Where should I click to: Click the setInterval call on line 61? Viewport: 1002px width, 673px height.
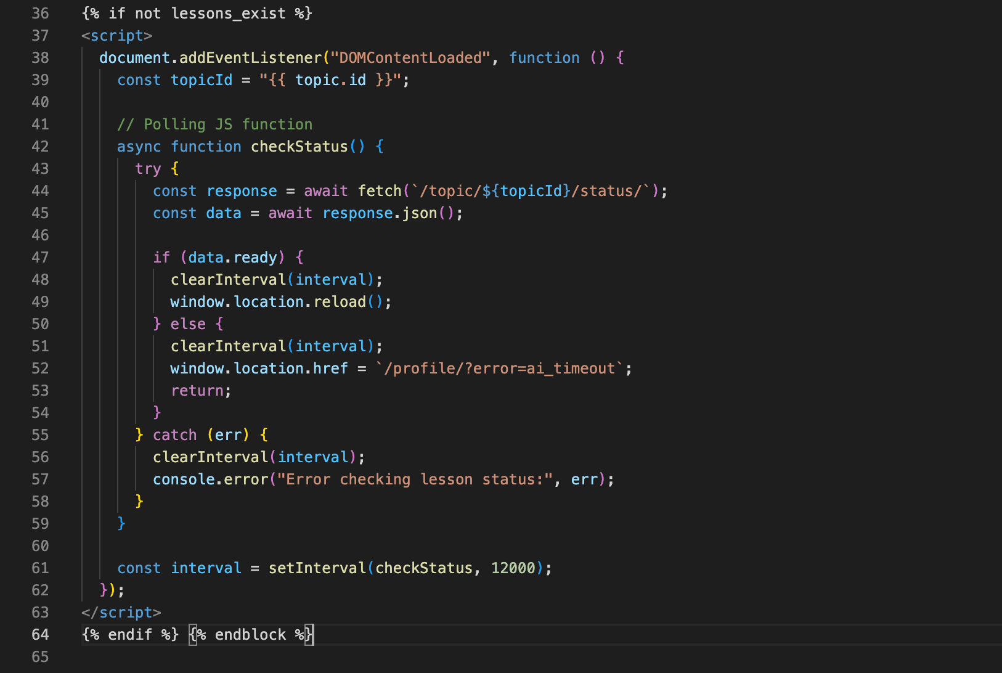click(317, 568)
